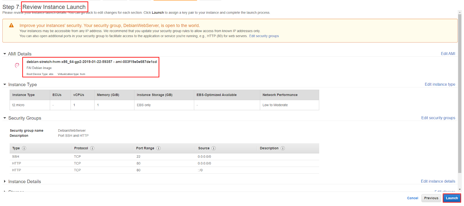Expand the Instance Details section

pyautogui.click(x=5, y=181)
